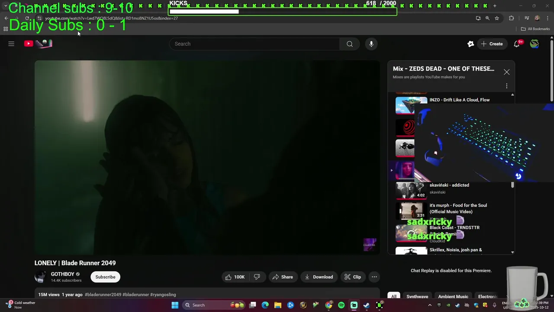Bookmark this page with the star
The width and height of the screenshot is (554, 312).
(497, 18)
